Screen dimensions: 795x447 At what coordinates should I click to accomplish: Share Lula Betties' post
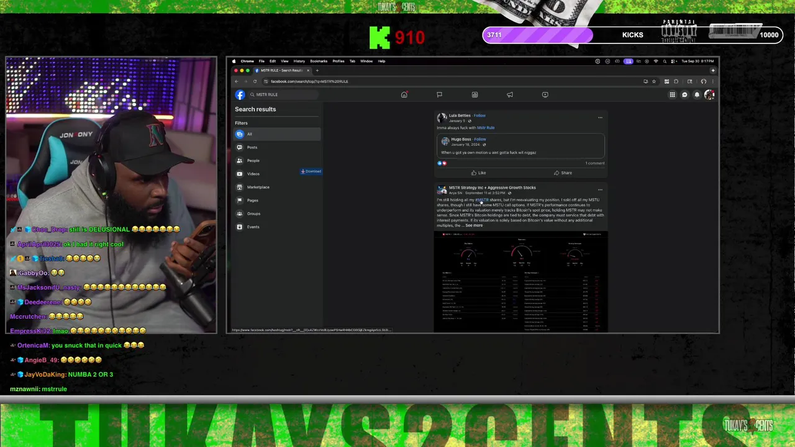click(x=563, y=173)
